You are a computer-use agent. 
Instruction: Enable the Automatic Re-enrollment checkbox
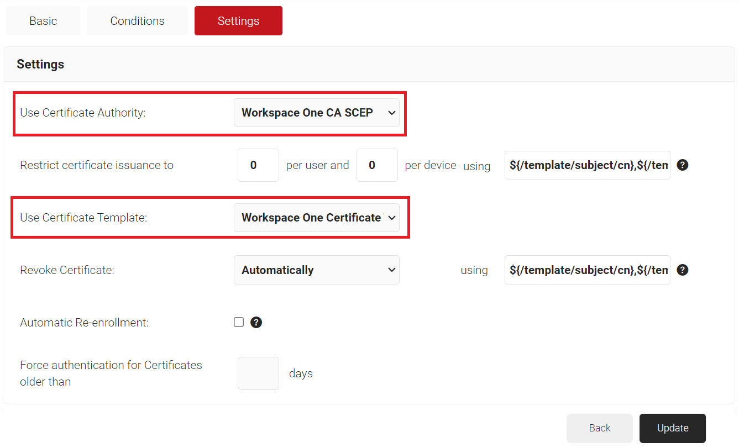click(x=239, y=322)
